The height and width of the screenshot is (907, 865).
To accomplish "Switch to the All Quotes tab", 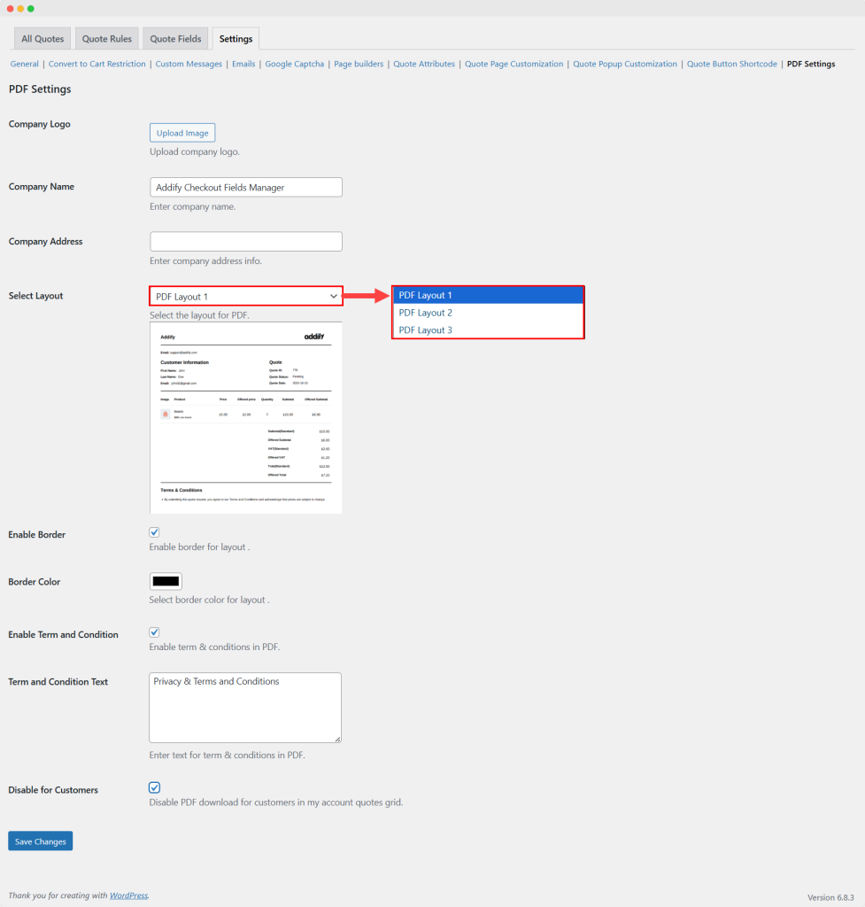I will coord(42,39).
